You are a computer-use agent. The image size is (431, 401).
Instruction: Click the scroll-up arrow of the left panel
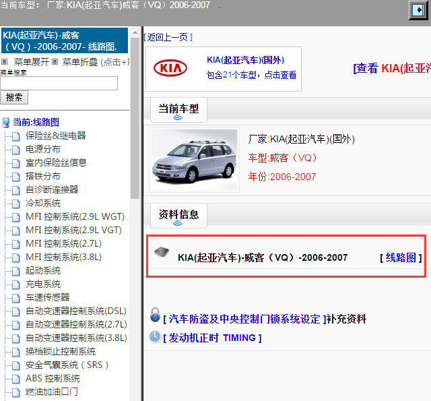135,32
